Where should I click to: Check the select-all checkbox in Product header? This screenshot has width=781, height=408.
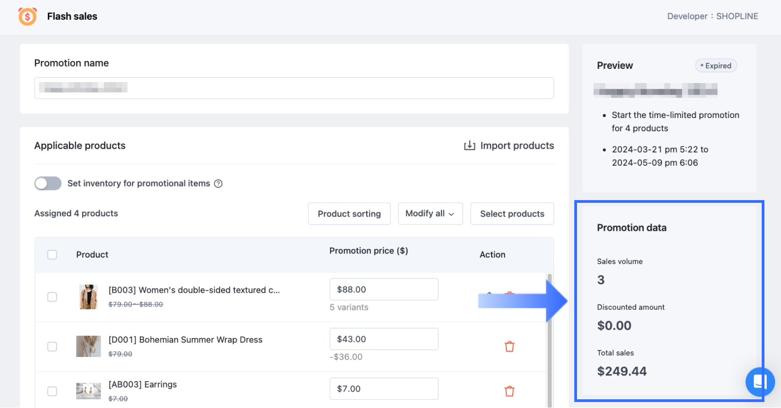click(x=52, y=255)
